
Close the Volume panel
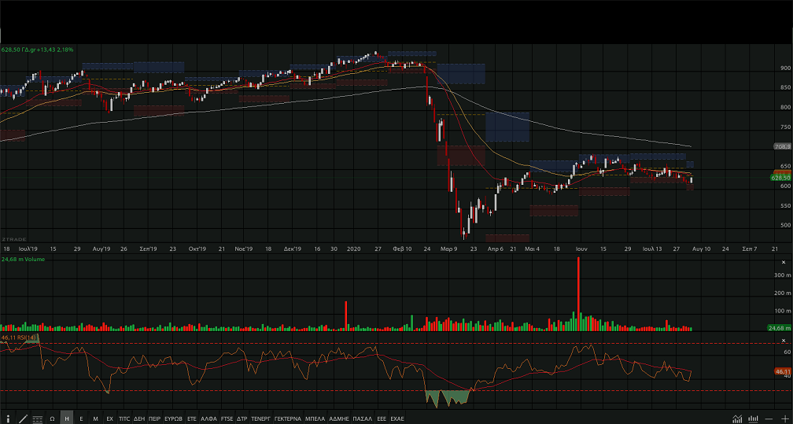[x=784, y=263]
